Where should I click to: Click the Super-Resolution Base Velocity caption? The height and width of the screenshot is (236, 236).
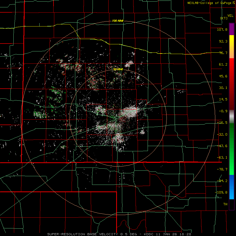119,234
